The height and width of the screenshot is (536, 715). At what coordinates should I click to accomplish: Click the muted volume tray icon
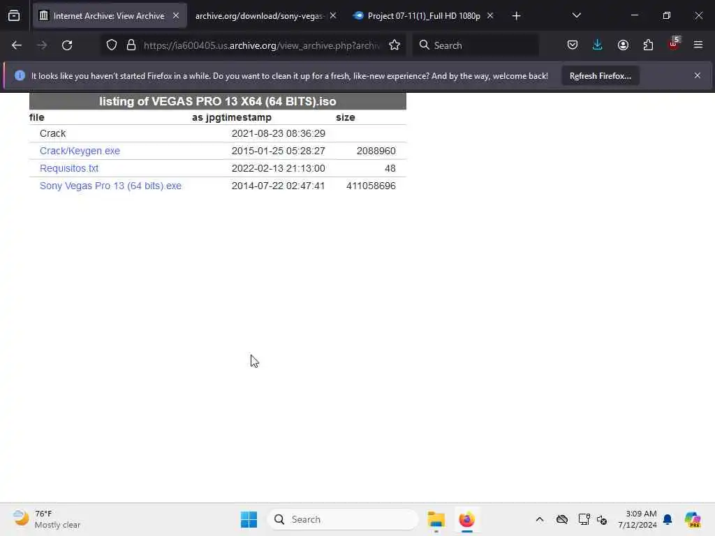[x=602, y=519]
